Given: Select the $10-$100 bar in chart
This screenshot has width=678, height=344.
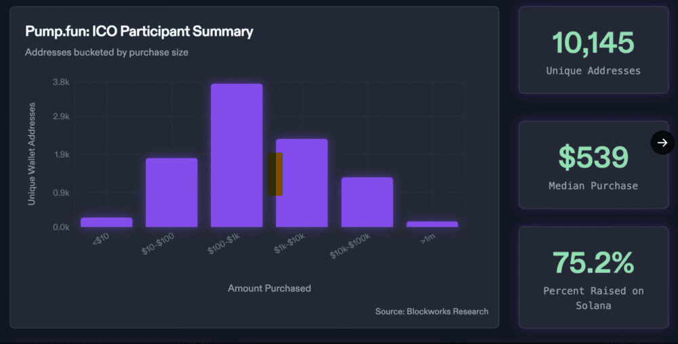Looking at the screenshot, I should [172, 192].
